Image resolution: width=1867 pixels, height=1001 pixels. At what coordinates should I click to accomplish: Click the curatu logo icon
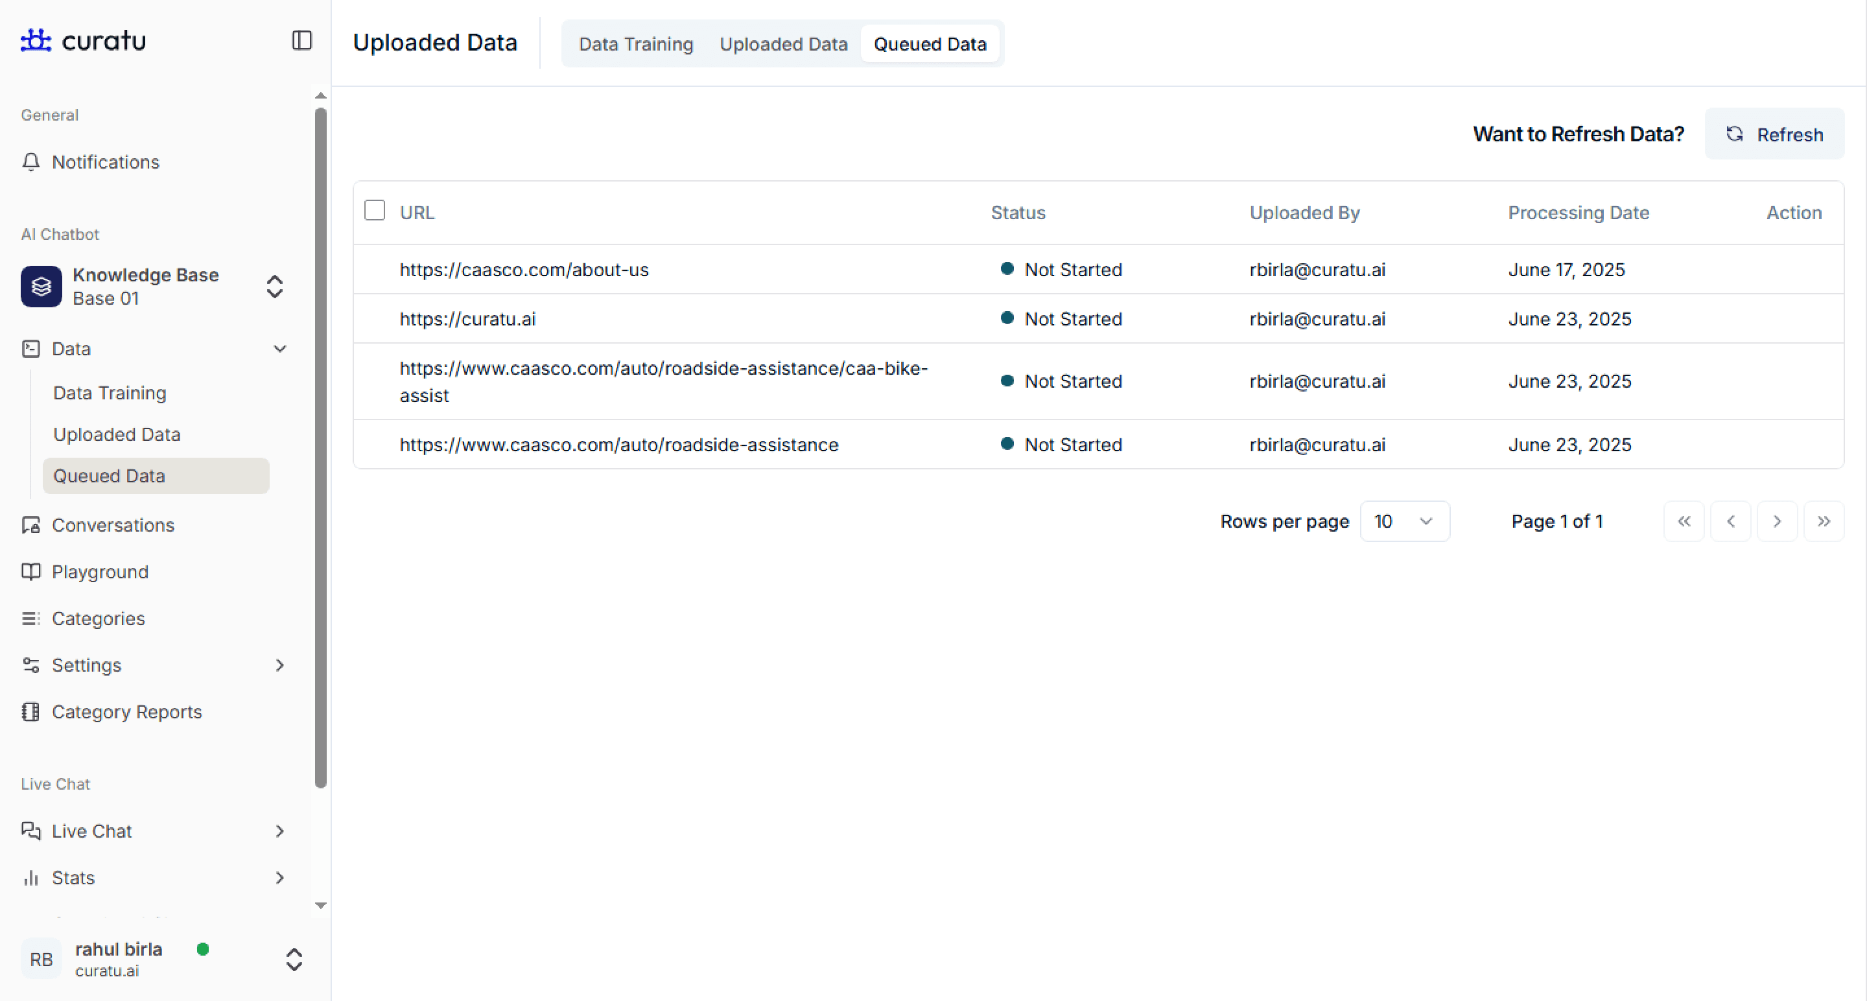(36, 40)
